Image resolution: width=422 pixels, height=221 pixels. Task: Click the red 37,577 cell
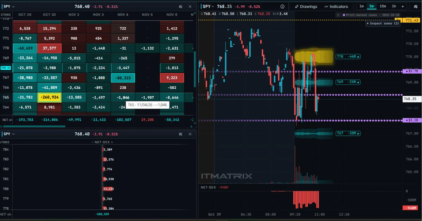(49, 48)
